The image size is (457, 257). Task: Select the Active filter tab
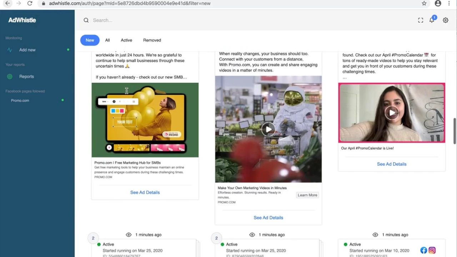tap(126, 40)
